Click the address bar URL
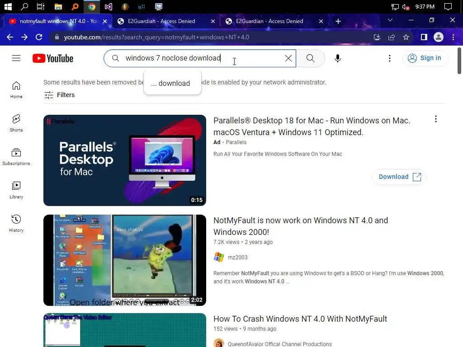Image resolution: width=463 pixels, height=347 pixels. pyautogui.click(x=156, y=37)
